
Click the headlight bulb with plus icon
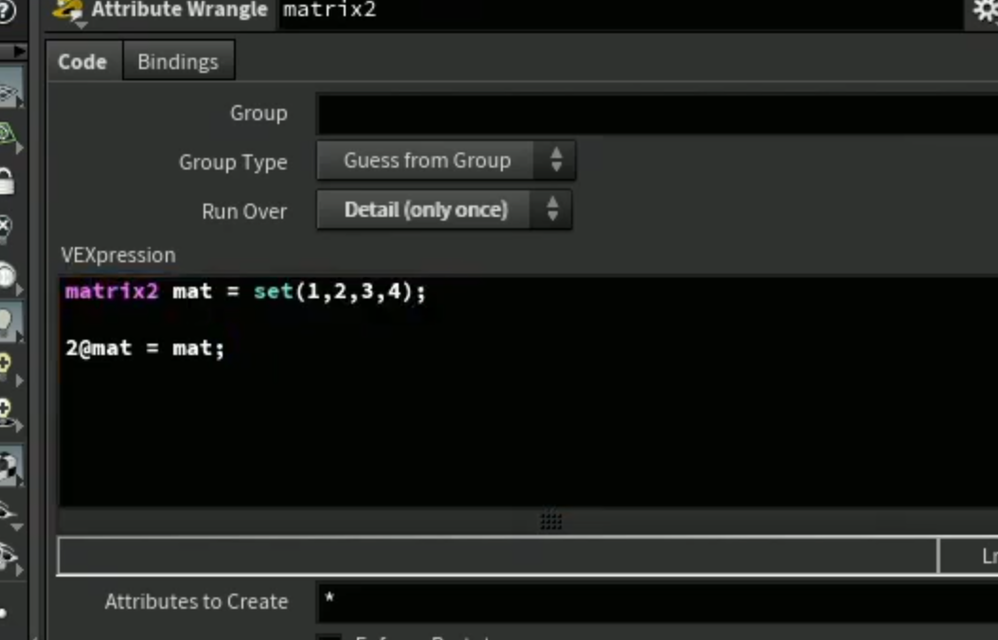6,367
